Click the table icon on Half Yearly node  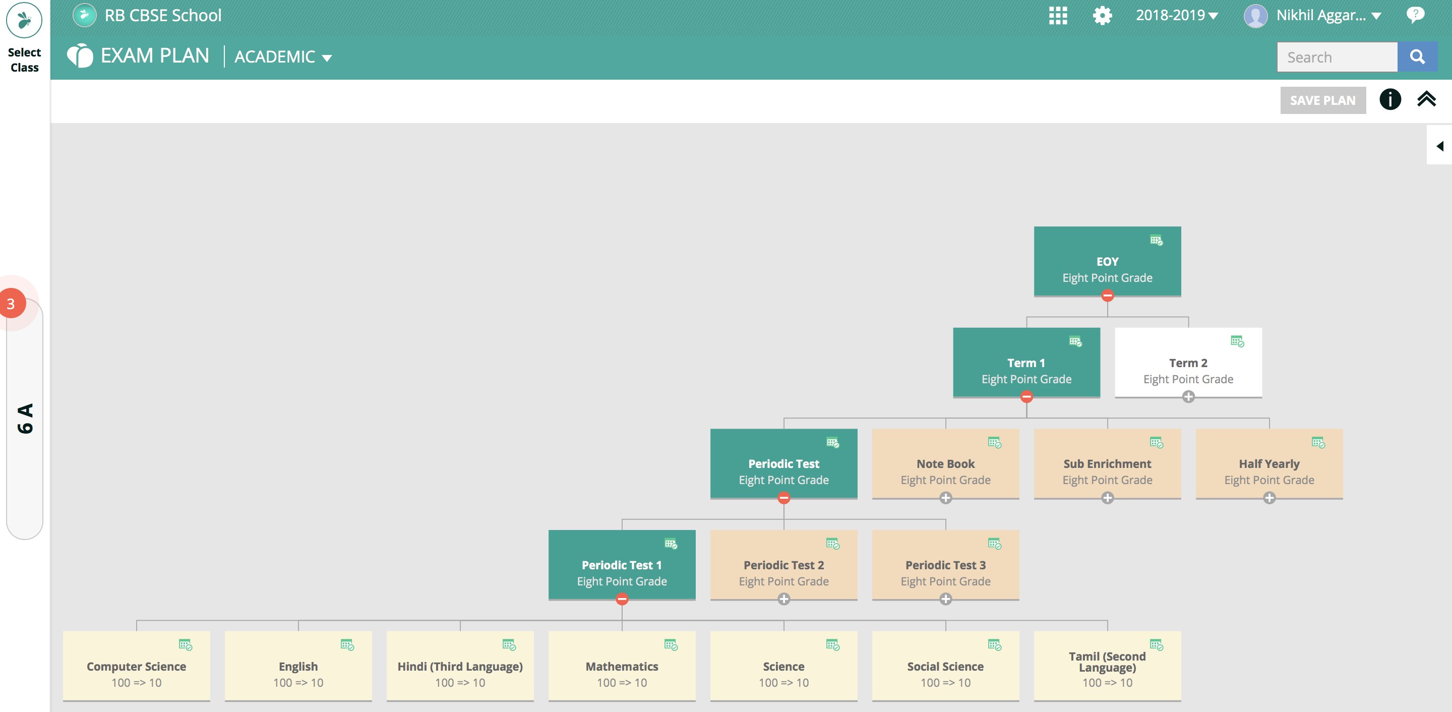coord(1318,443)
